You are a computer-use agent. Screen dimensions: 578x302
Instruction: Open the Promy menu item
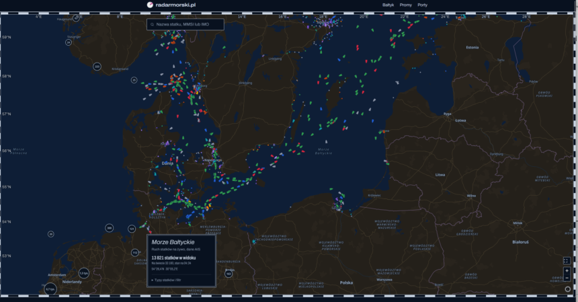click(405, 5)
